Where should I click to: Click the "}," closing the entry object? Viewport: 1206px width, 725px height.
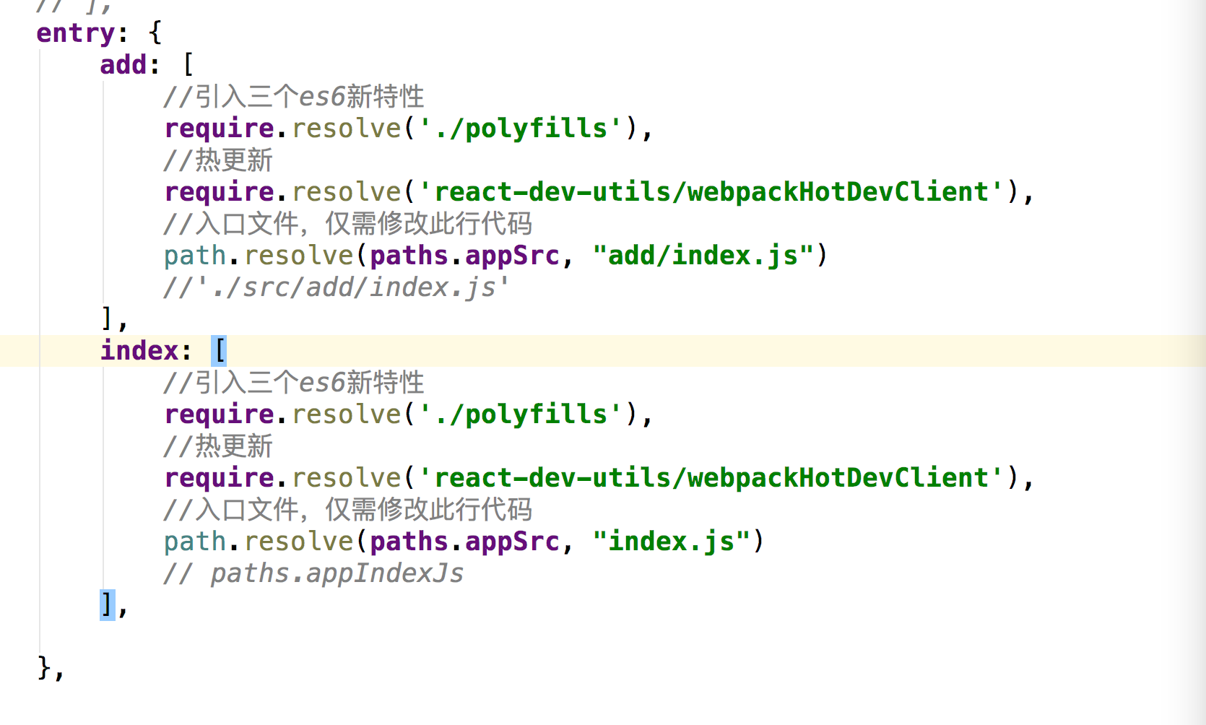(51, 669)
